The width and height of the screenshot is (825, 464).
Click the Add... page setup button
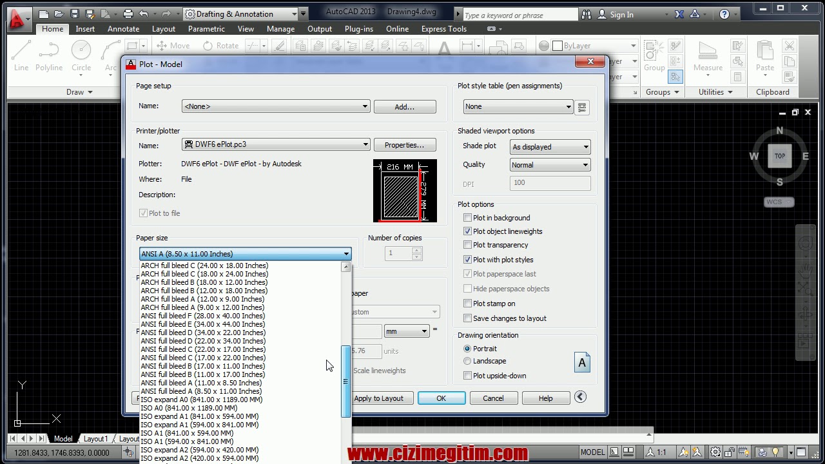[x=405, y=106]
